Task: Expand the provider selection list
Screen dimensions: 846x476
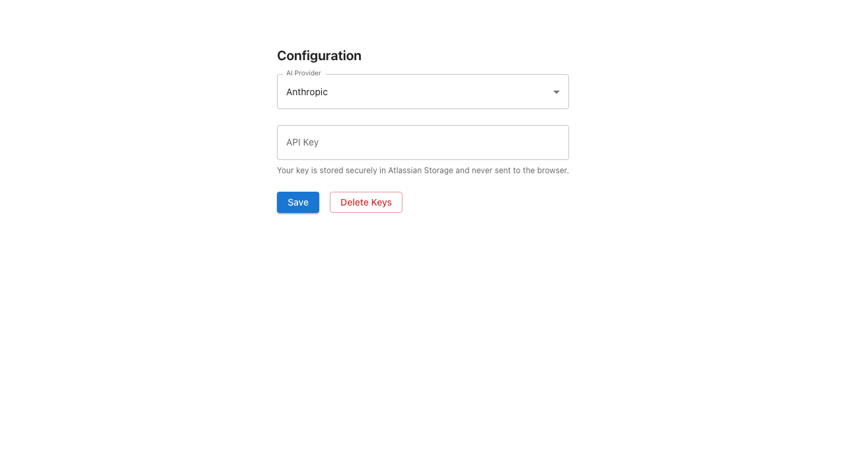Action: pos(422,91)
